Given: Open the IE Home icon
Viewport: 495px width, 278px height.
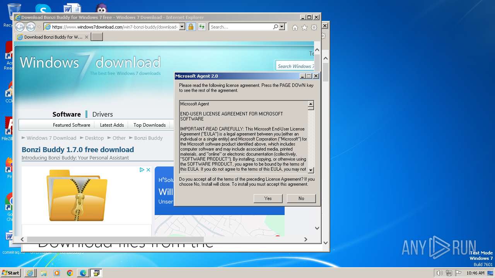Looking at the screenshot, I should coord(295,27).
